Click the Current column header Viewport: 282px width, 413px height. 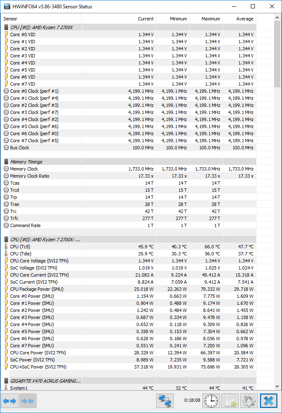tap(119, 19)
